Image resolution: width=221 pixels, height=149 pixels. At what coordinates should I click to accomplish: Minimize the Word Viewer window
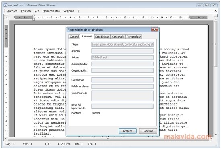200,5
